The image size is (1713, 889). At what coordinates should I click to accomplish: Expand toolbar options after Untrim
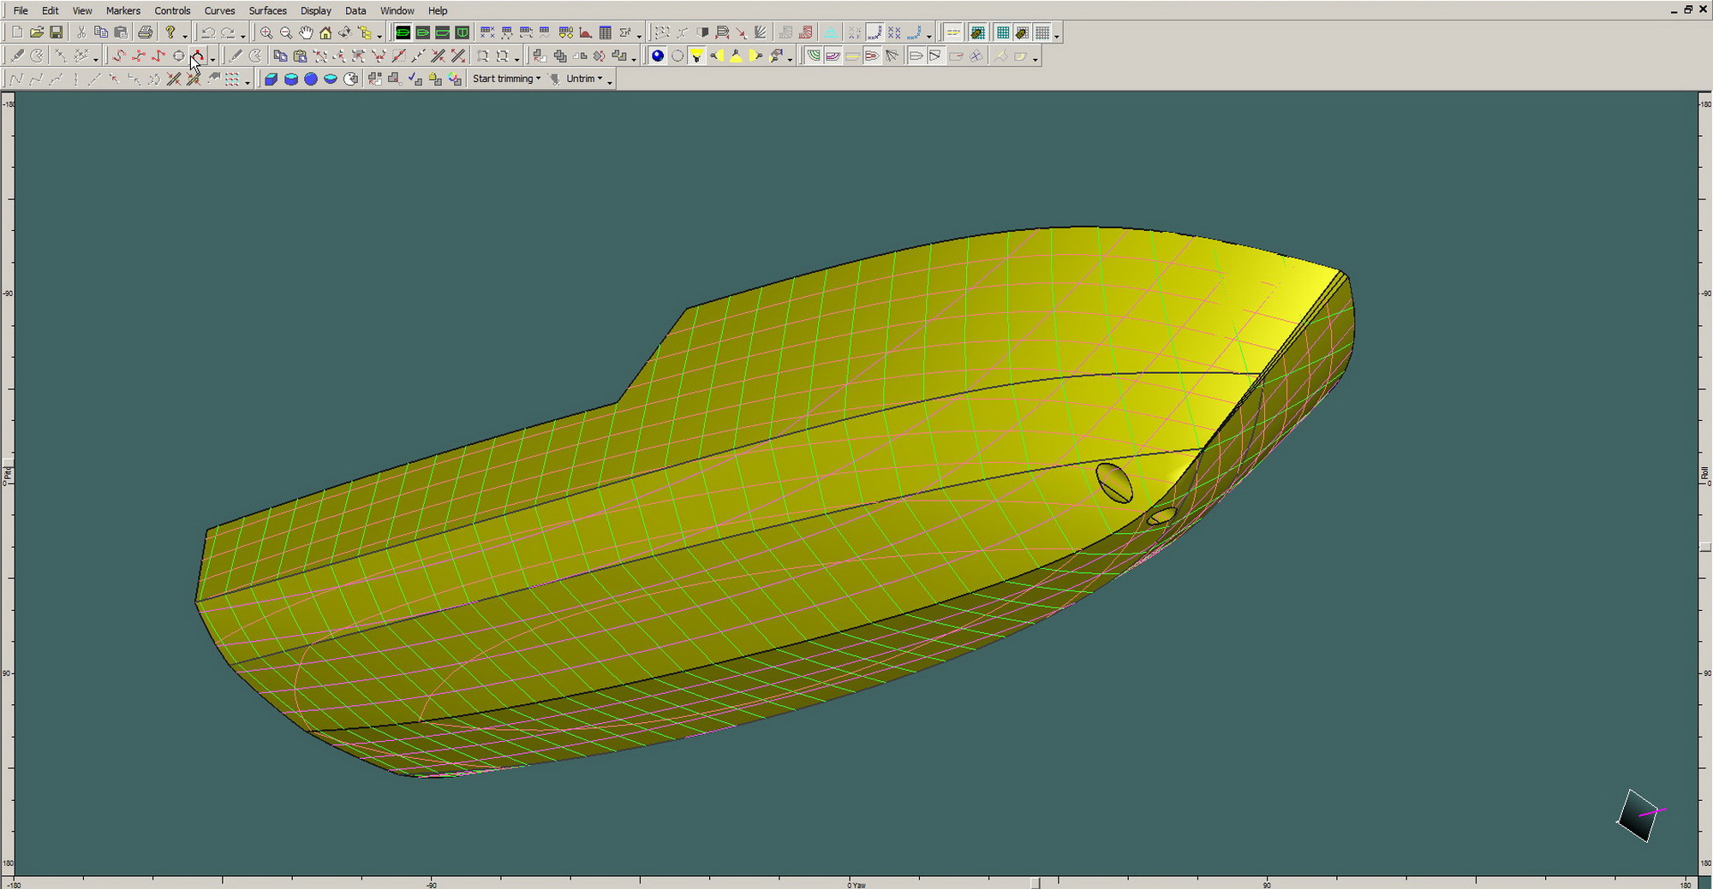tap(610, 81)
